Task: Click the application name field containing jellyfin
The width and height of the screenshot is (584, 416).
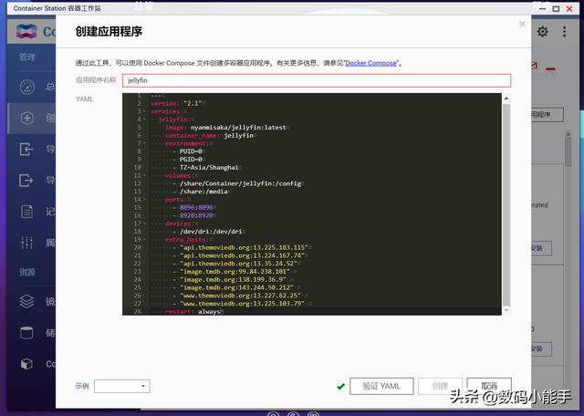Action: point(315,80)
